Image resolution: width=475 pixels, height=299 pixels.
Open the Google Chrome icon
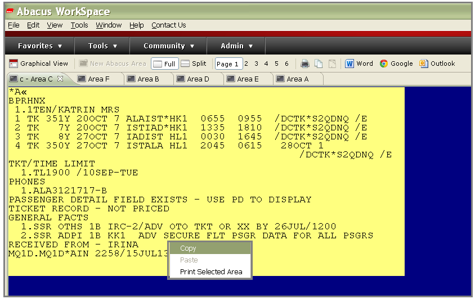(383, 64)
